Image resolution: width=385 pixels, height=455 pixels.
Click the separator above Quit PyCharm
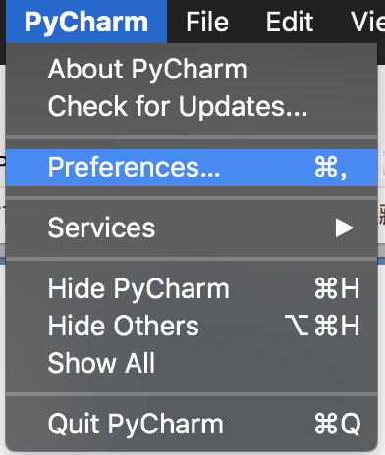[x=192, y=394]
